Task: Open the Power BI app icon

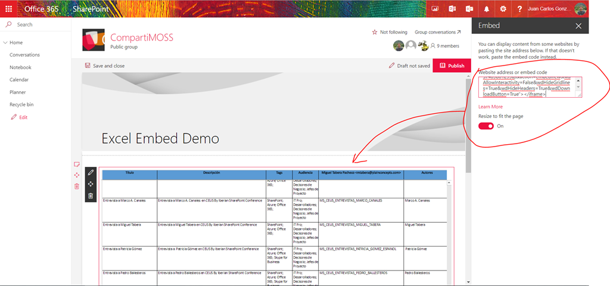Action: [435, 9]
